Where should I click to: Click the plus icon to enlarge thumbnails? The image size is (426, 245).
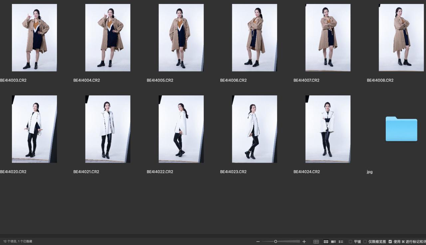point(304,242)
